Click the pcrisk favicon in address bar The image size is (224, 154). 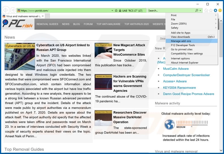[19, 10]
